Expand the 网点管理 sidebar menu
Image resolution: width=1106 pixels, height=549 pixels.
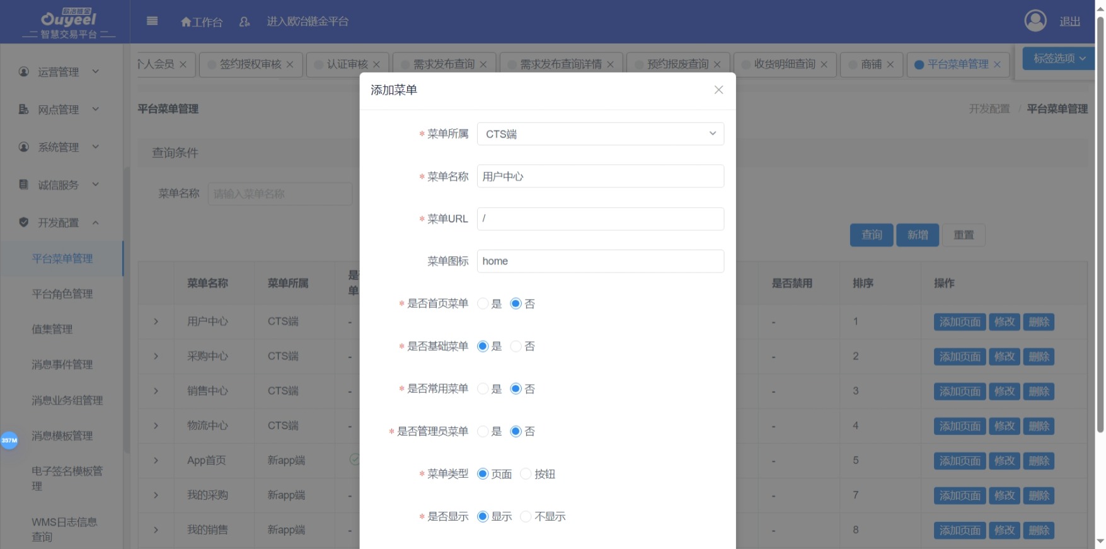click(x=61, y=110)
